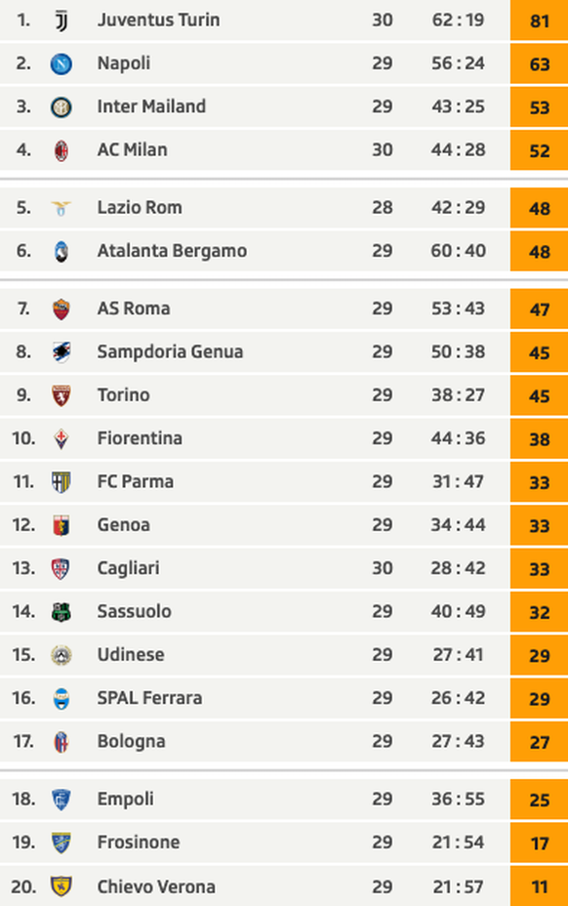This screenshot has height=906, width=568.
Task: Click the FC Parma shield icon
Action: [61, 482]
